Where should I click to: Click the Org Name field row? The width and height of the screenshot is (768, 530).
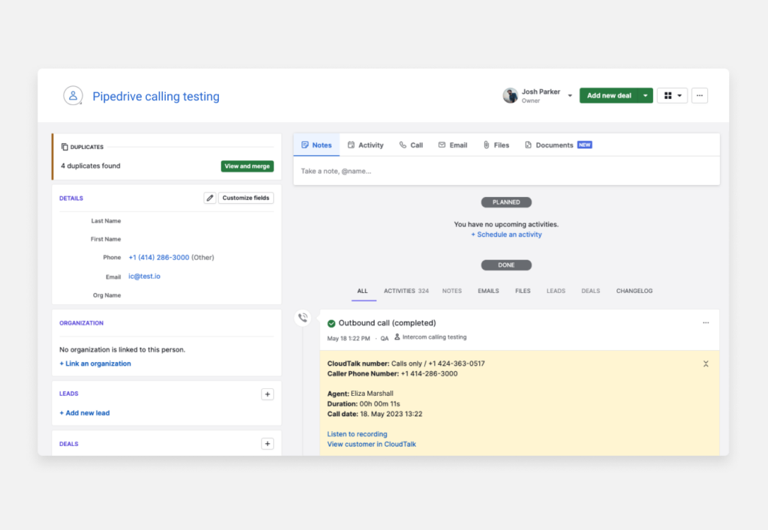(166, 295)
